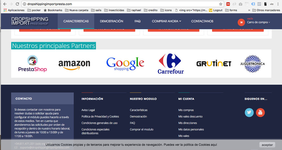Click the red CORS extension icon
The height and width of the screenshot is (150, 282).
click(228, 4)
